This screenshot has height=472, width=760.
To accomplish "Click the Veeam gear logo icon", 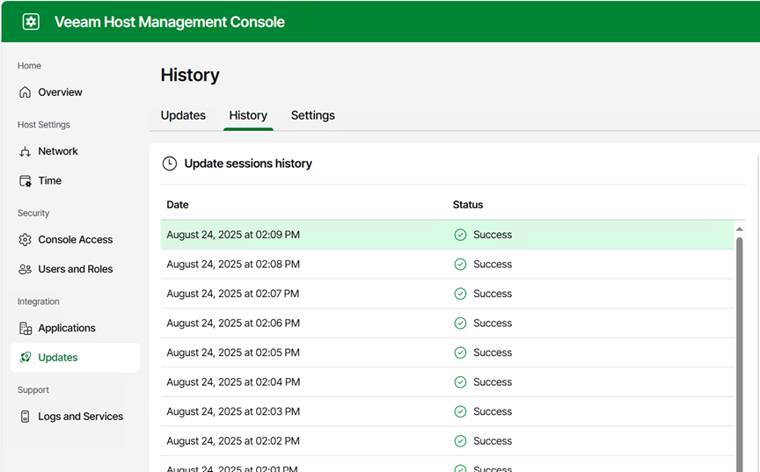I will click(31, 21).
